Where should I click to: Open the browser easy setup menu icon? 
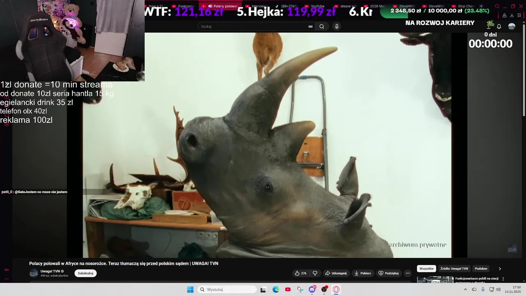pyautogui.click(x=519, y=15)
